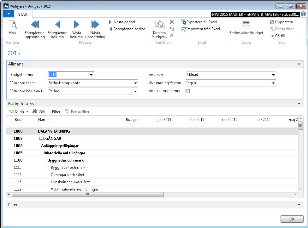The width and height of the screenshot is (308, 228).
Task: Open Redov.saldo/budget report
Action: click(x=246, y=27)
